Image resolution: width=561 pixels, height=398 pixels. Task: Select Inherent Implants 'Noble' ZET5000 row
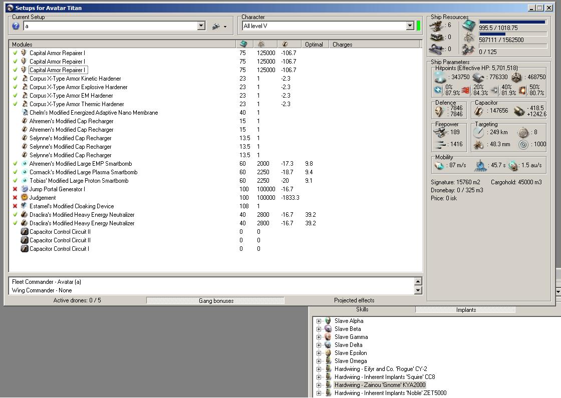pyautogui.click(x=390, y=393)
